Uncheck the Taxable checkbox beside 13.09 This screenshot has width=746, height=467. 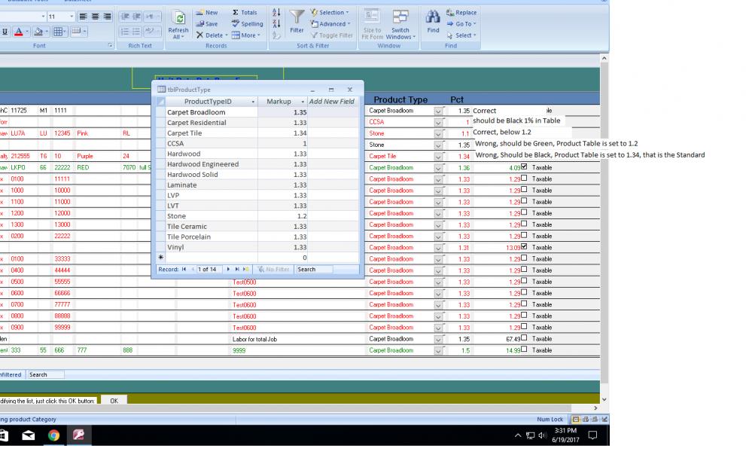(524, 247)
